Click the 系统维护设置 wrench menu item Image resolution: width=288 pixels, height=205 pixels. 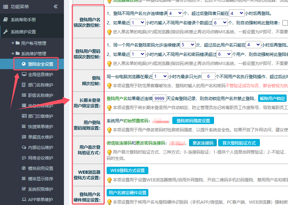pyautogui.click(x=23, y=32)
